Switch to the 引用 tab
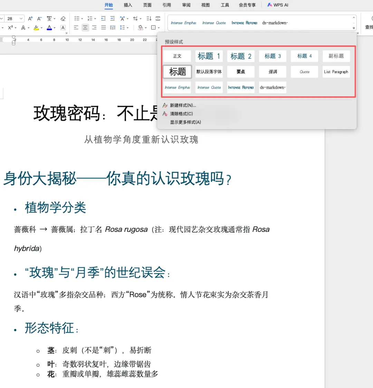Viewport: 373px width, 388px height. click(x=167, y=5)
